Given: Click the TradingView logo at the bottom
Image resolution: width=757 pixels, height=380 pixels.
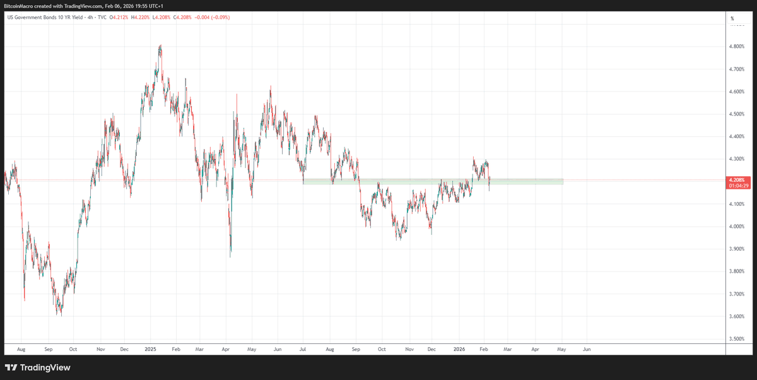Looking at the screenshot, I should coord(38,367).
